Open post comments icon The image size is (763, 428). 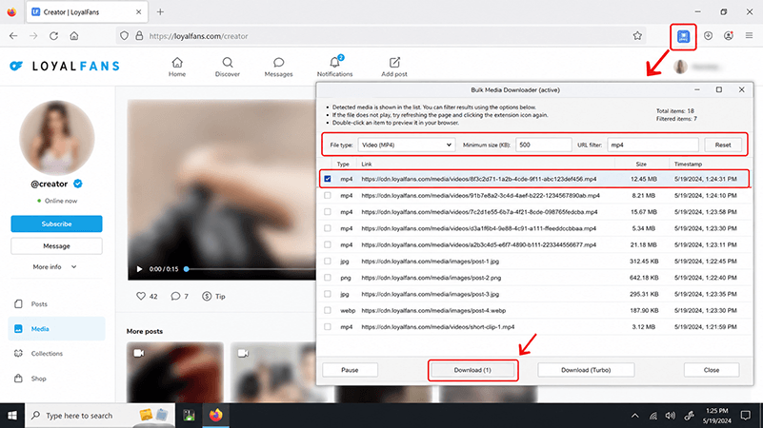click(x=175, y=296)
